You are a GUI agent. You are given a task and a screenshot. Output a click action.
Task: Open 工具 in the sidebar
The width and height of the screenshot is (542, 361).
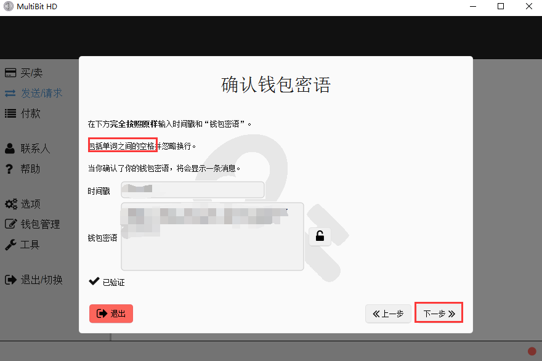point(22,245)
